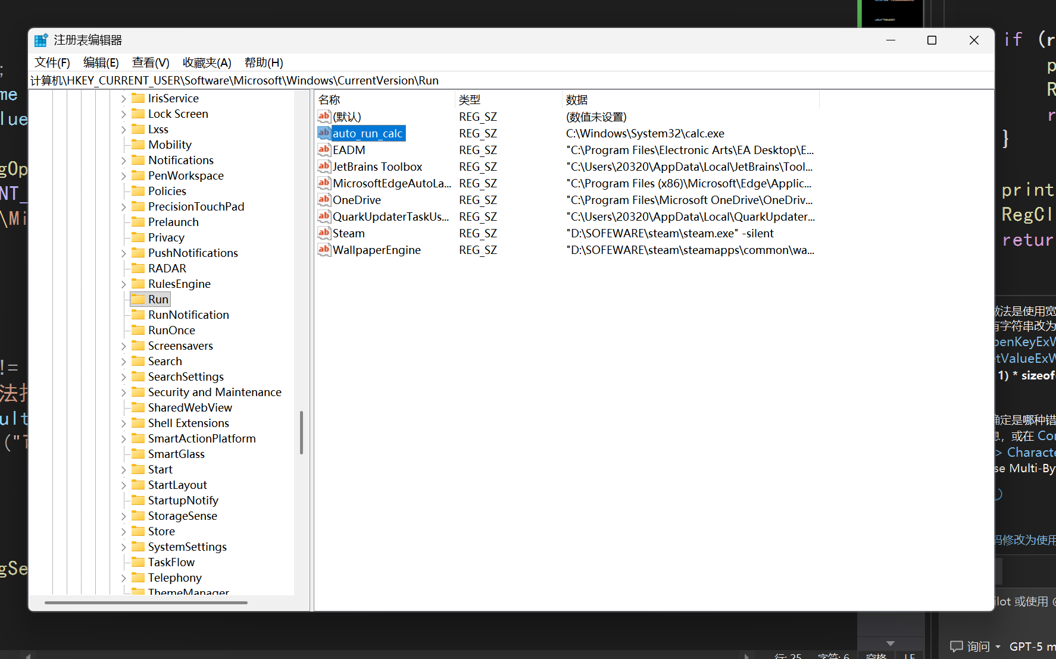
Task: Click the SmartGlass folder icon
Action: pos(138,453)
